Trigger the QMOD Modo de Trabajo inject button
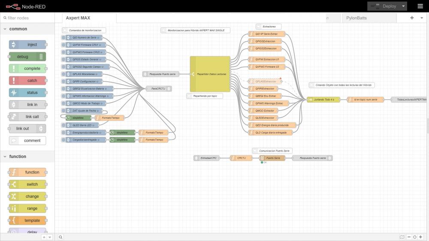 point(63,103)
